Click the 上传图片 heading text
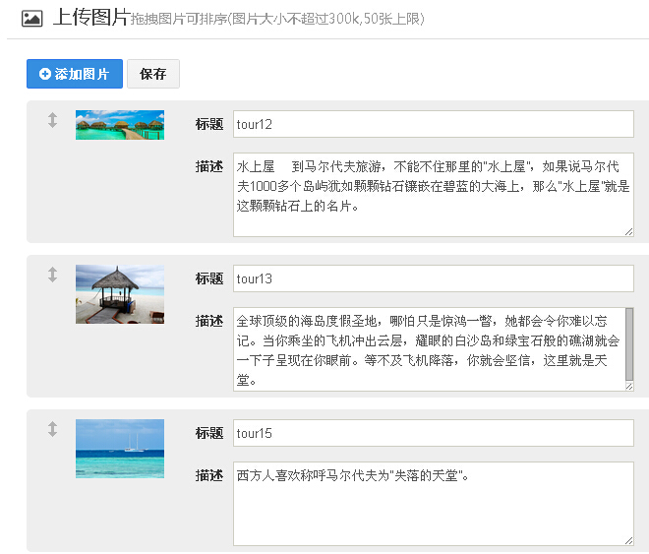The height and width of the screenshot is (554, 649). (x=90, y=18)
